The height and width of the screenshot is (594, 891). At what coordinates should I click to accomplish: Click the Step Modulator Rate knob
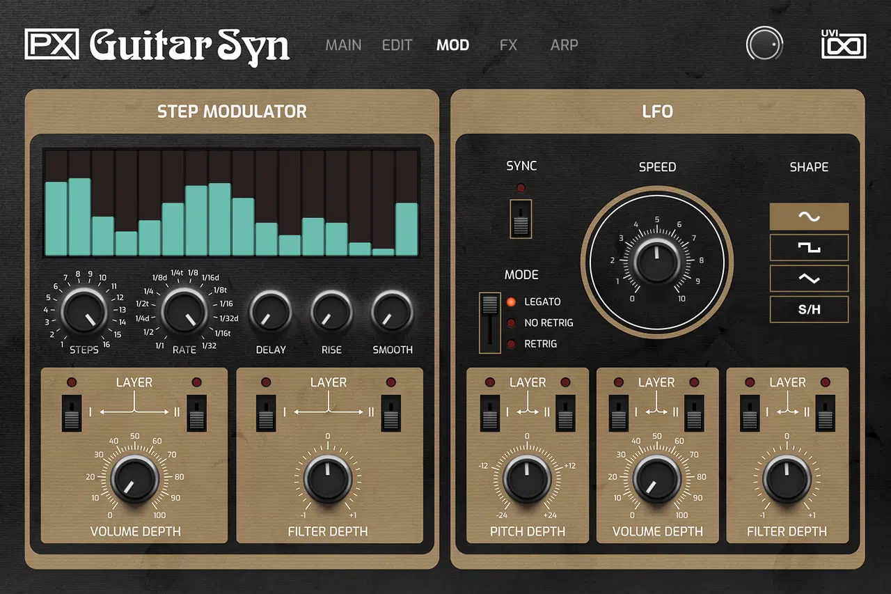pyautogui.click(x=184, y=311)
